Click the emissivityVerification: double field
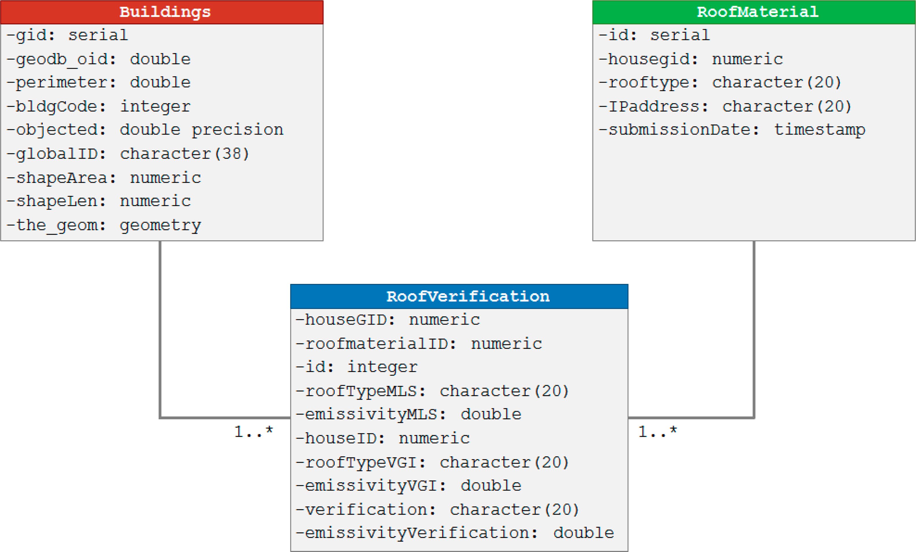Image resolution: width=916 pixels, height=552 pixels. click(x=454, y=533)
